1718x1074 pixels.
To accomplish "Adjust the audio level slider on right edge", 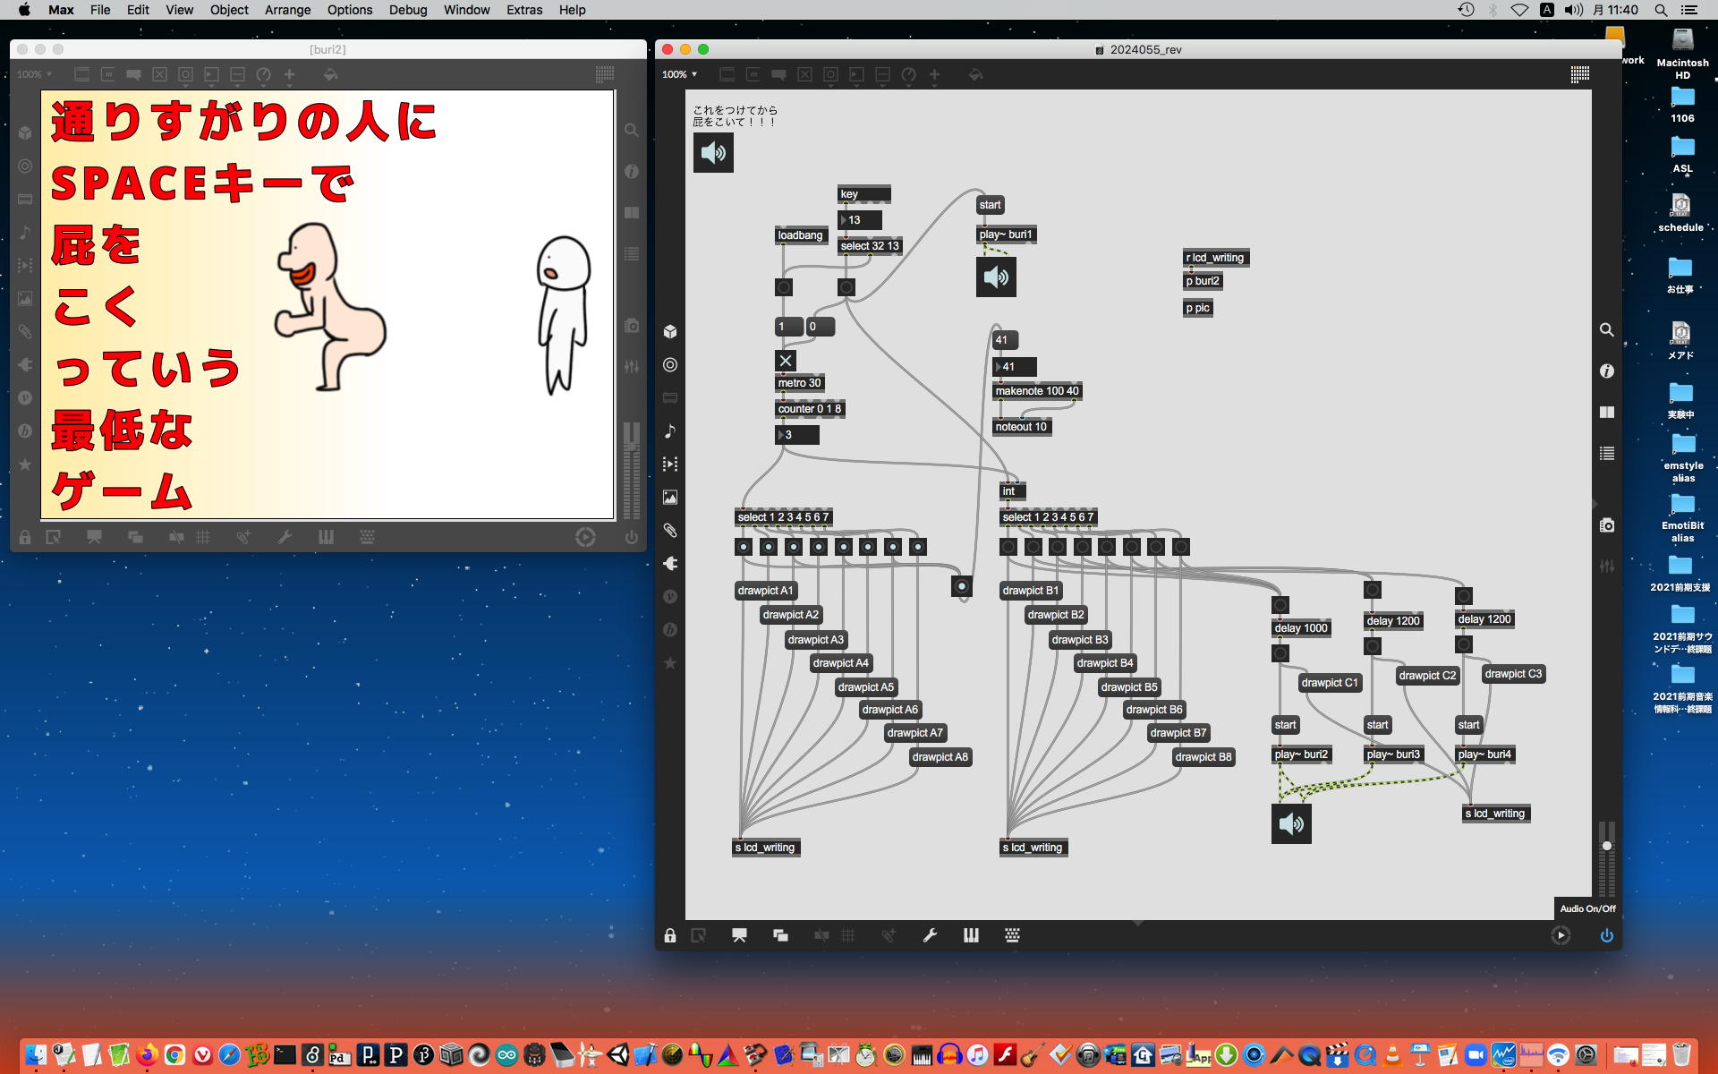I will (1607, 846).
